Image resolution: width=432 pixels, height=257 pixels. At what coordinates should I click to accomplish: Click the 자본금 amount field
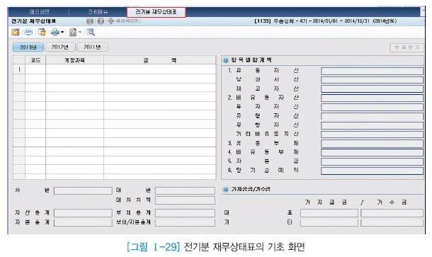372,161
